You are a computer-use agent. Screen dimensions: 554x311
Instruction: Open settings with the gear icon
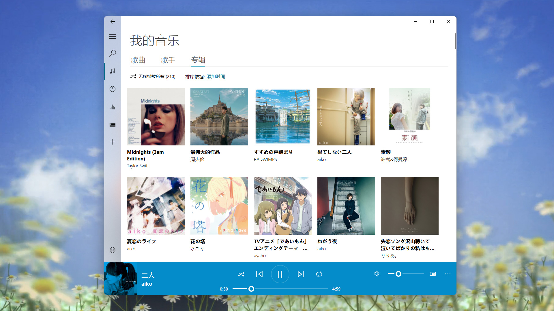pyautogui.click(x=113, y=250)
